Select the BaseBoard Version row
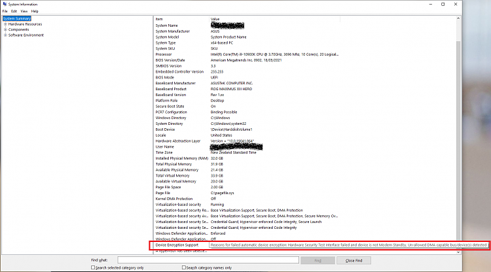The image size is (491, 272). tap(247, 95)
